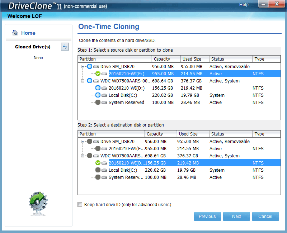Click the Cloned Drive(s) heading

33,47
